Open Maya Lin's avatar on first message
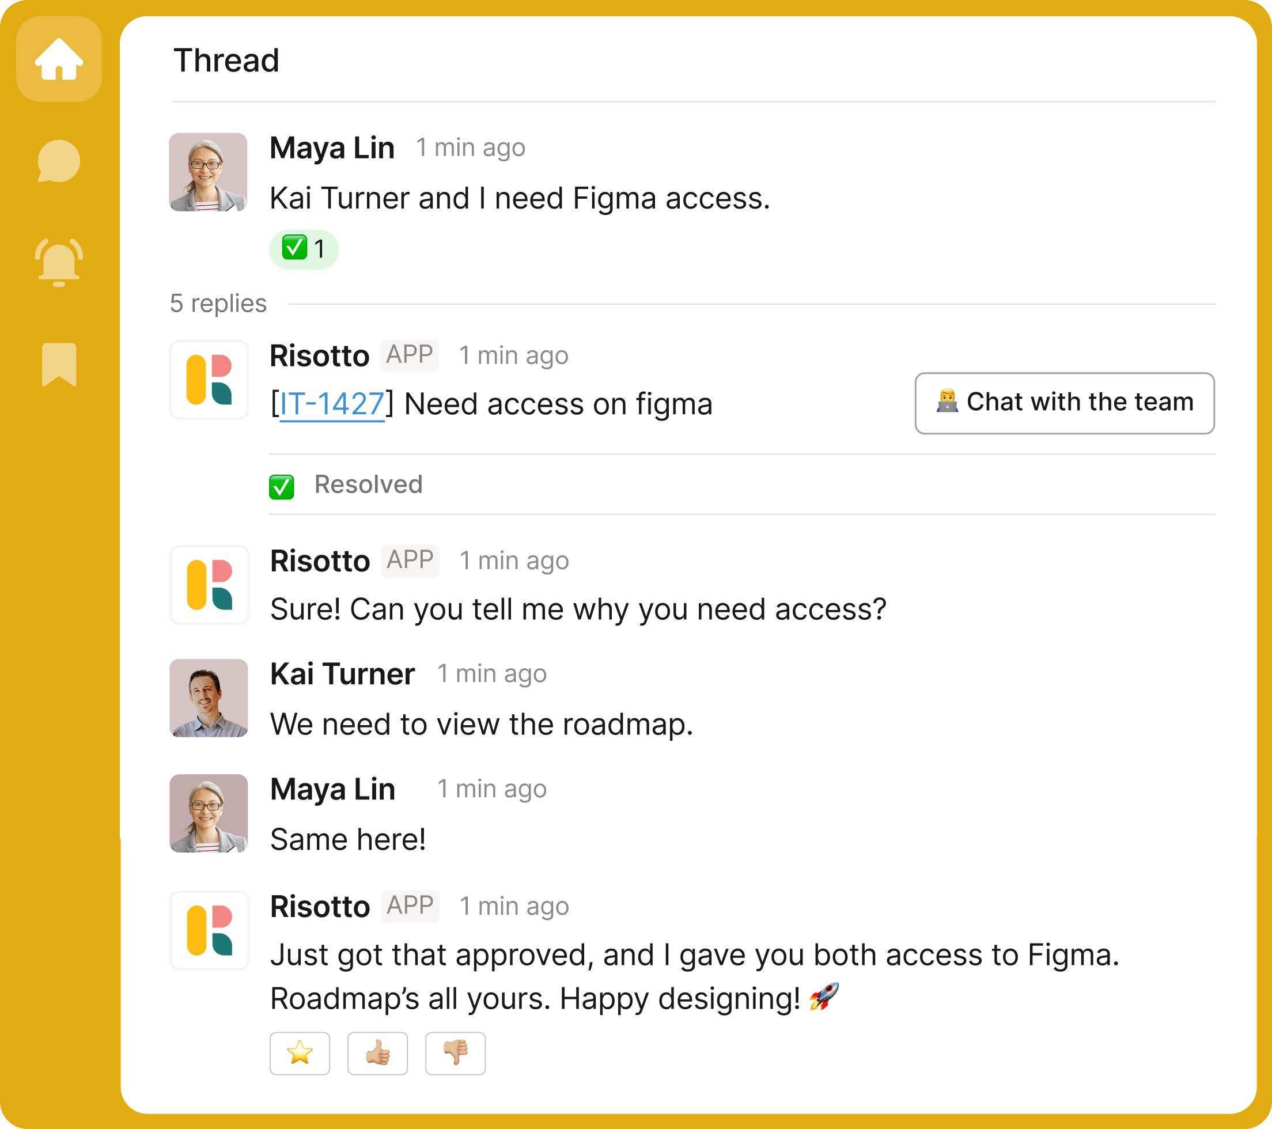1272x1129 pixels. click(x=209, y=172)
